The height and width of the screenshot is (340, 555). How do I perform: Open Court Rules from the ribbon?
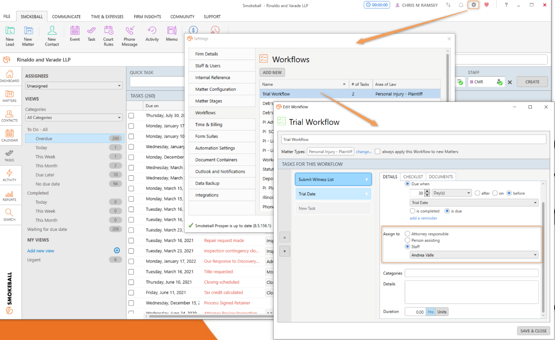coord(109,36)
